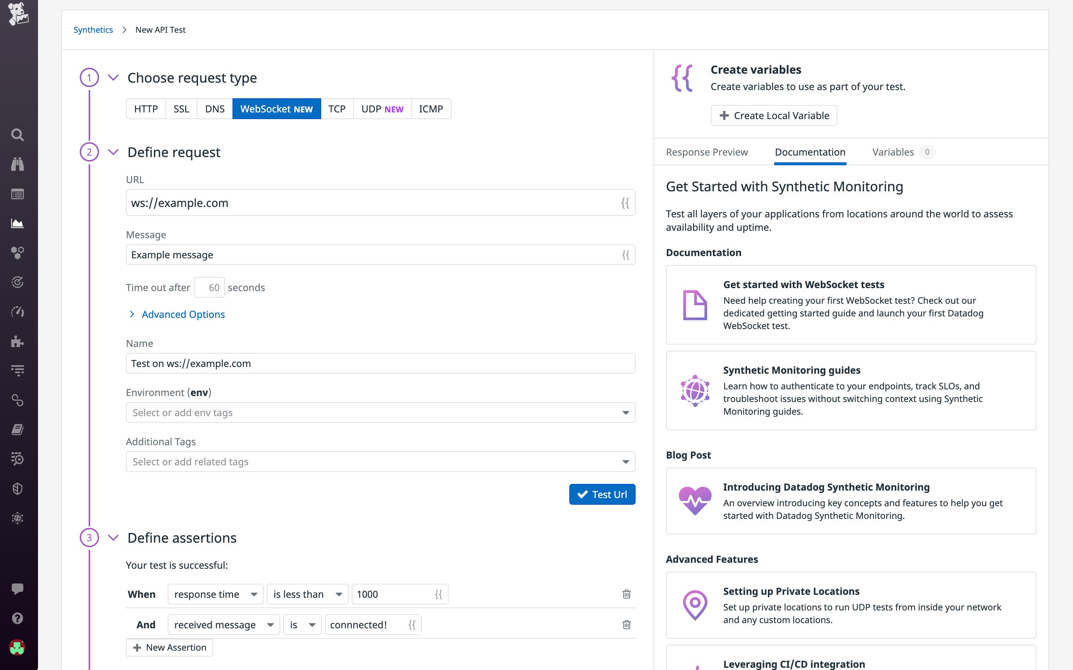Switch request type to ICMP

pos(431,109)
